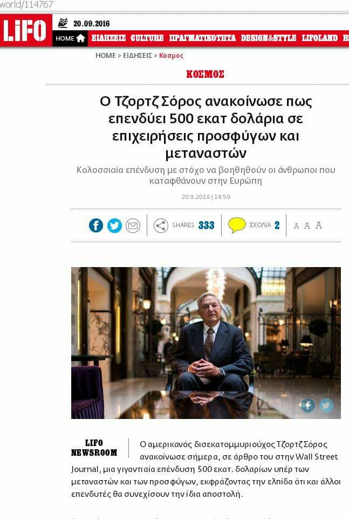Go to the CULTURE section
Screen dimensions: 349x519
[x=147, y=38]
